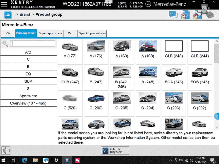Screen dimensions: 219x164
Task: Expand the dropdown handle above the VIN
Action: pyautogui.click(x=109, y=1)
